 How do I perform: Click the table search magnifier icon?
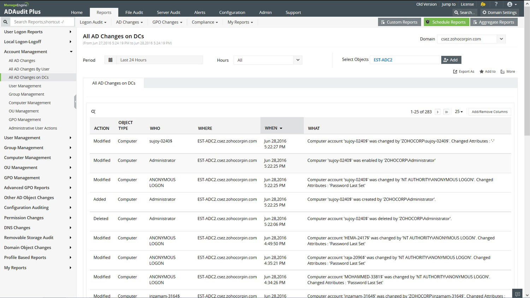tap(93, 112)
